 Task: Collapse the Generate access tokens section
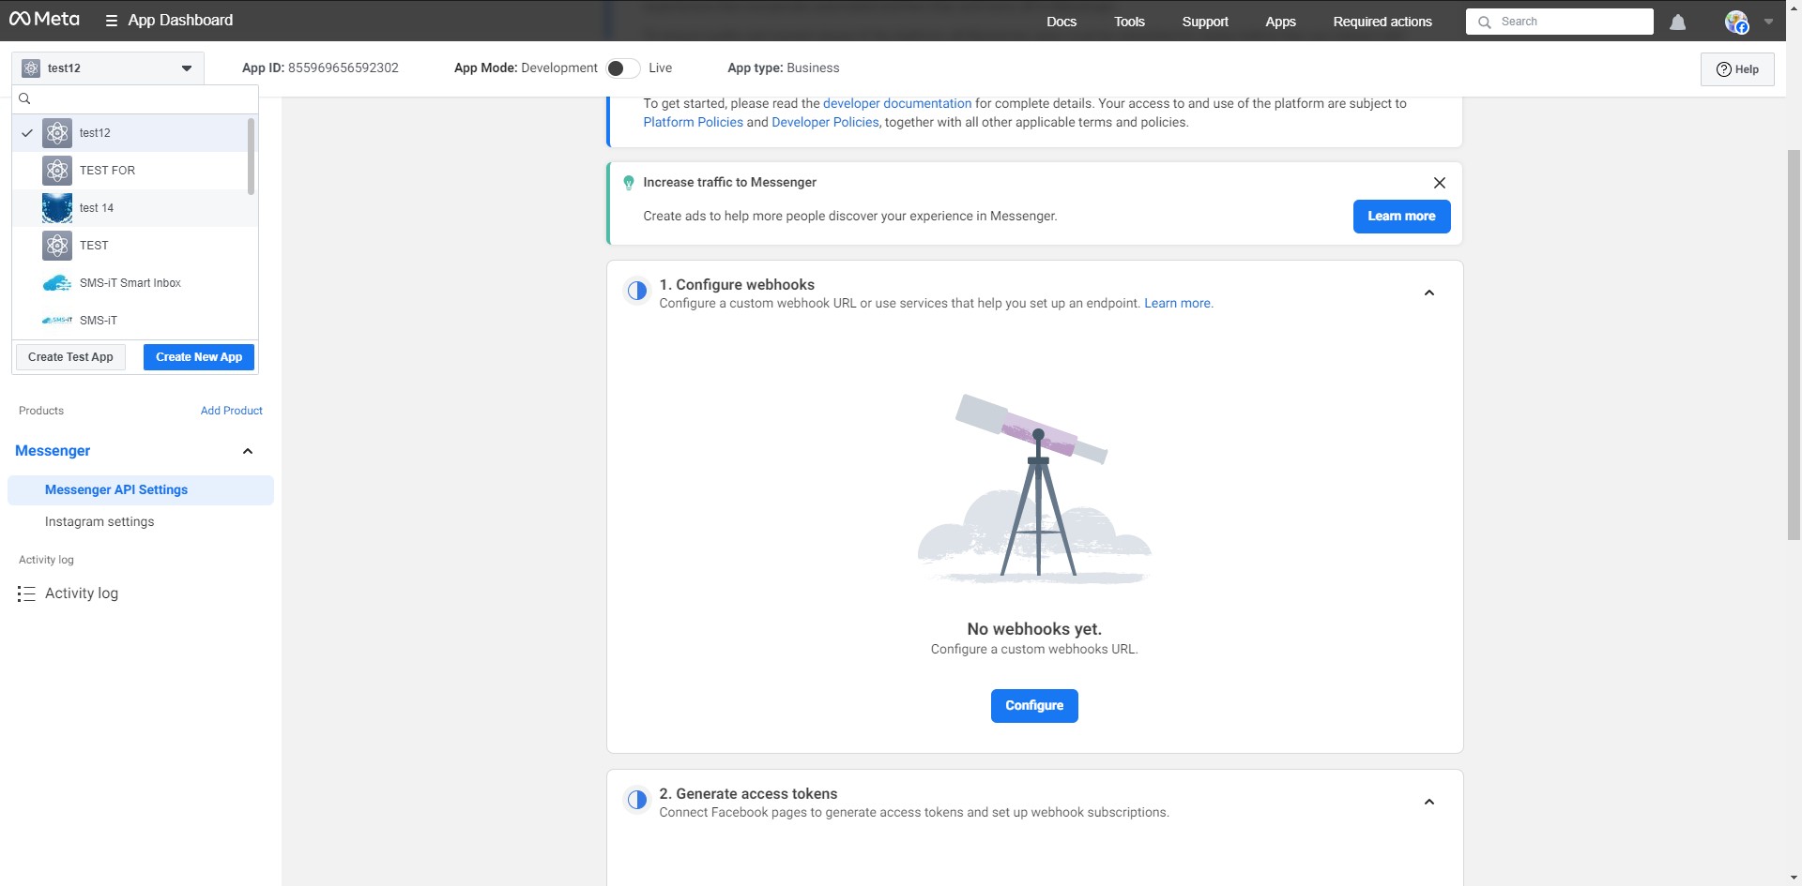[1428, 803]
